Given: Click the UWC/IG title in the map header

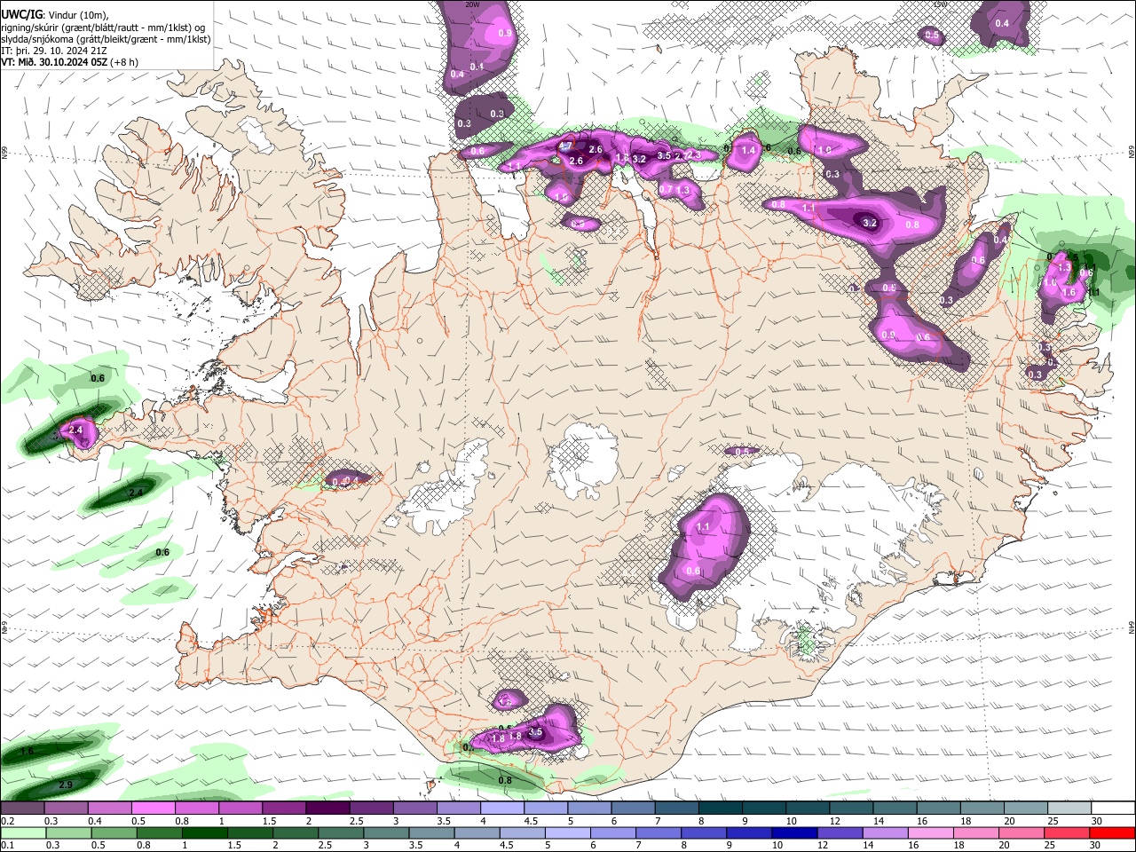Looking at the screenshot, I should 21,13.
